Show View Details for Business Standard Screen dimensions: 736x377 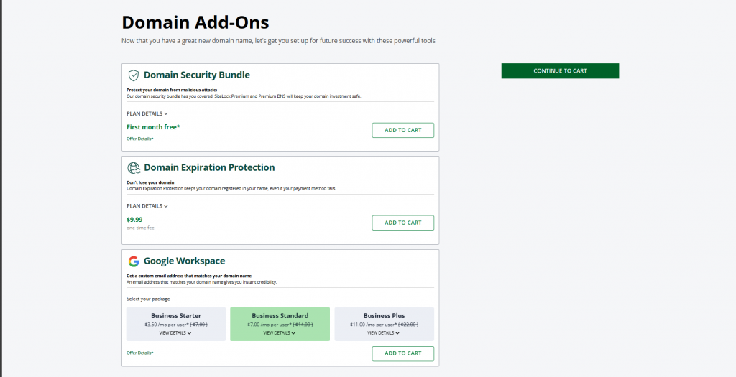pyautogui.click(x=280, y=333)
